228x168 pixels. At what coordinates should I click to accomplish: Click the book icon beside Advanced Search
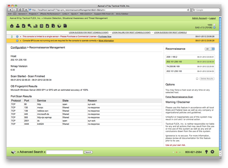[x=13, y=152]
